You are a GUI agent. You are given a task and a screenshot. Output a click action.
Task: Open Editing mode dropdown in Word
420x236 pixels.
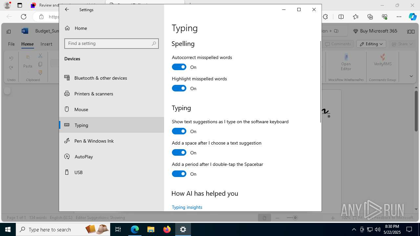(371, 44)
